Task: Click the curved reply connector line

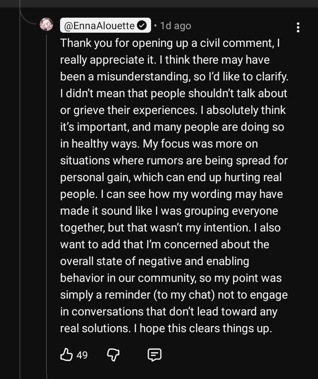Action: 28,17
